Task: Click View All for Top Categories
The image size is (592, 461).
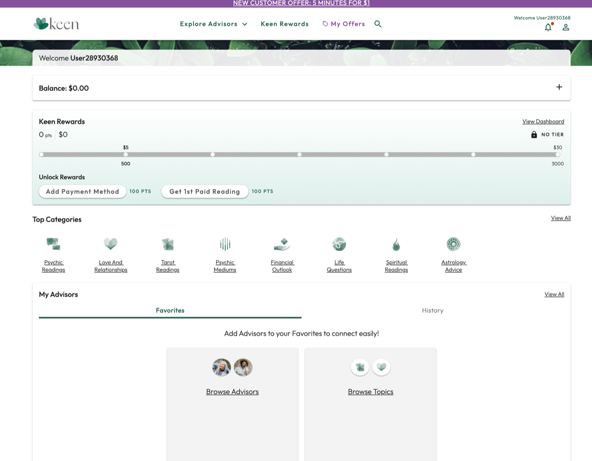Action: point(561,218)
